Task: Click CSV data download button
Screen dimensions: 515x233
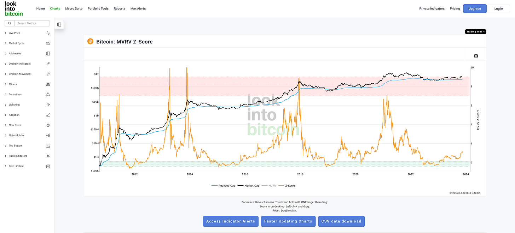Action: click(341, 221)
